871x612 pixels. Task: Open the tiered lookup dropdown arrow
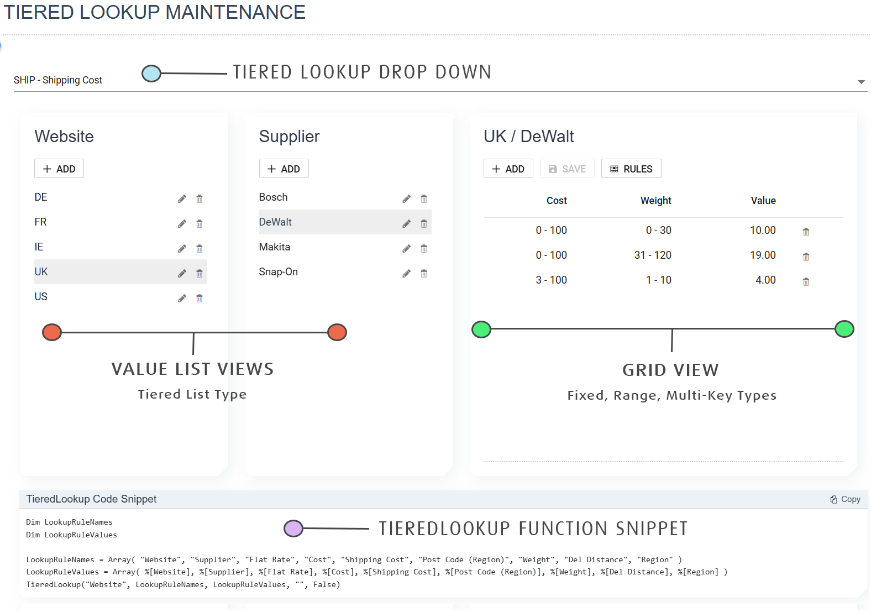point(860,82)
